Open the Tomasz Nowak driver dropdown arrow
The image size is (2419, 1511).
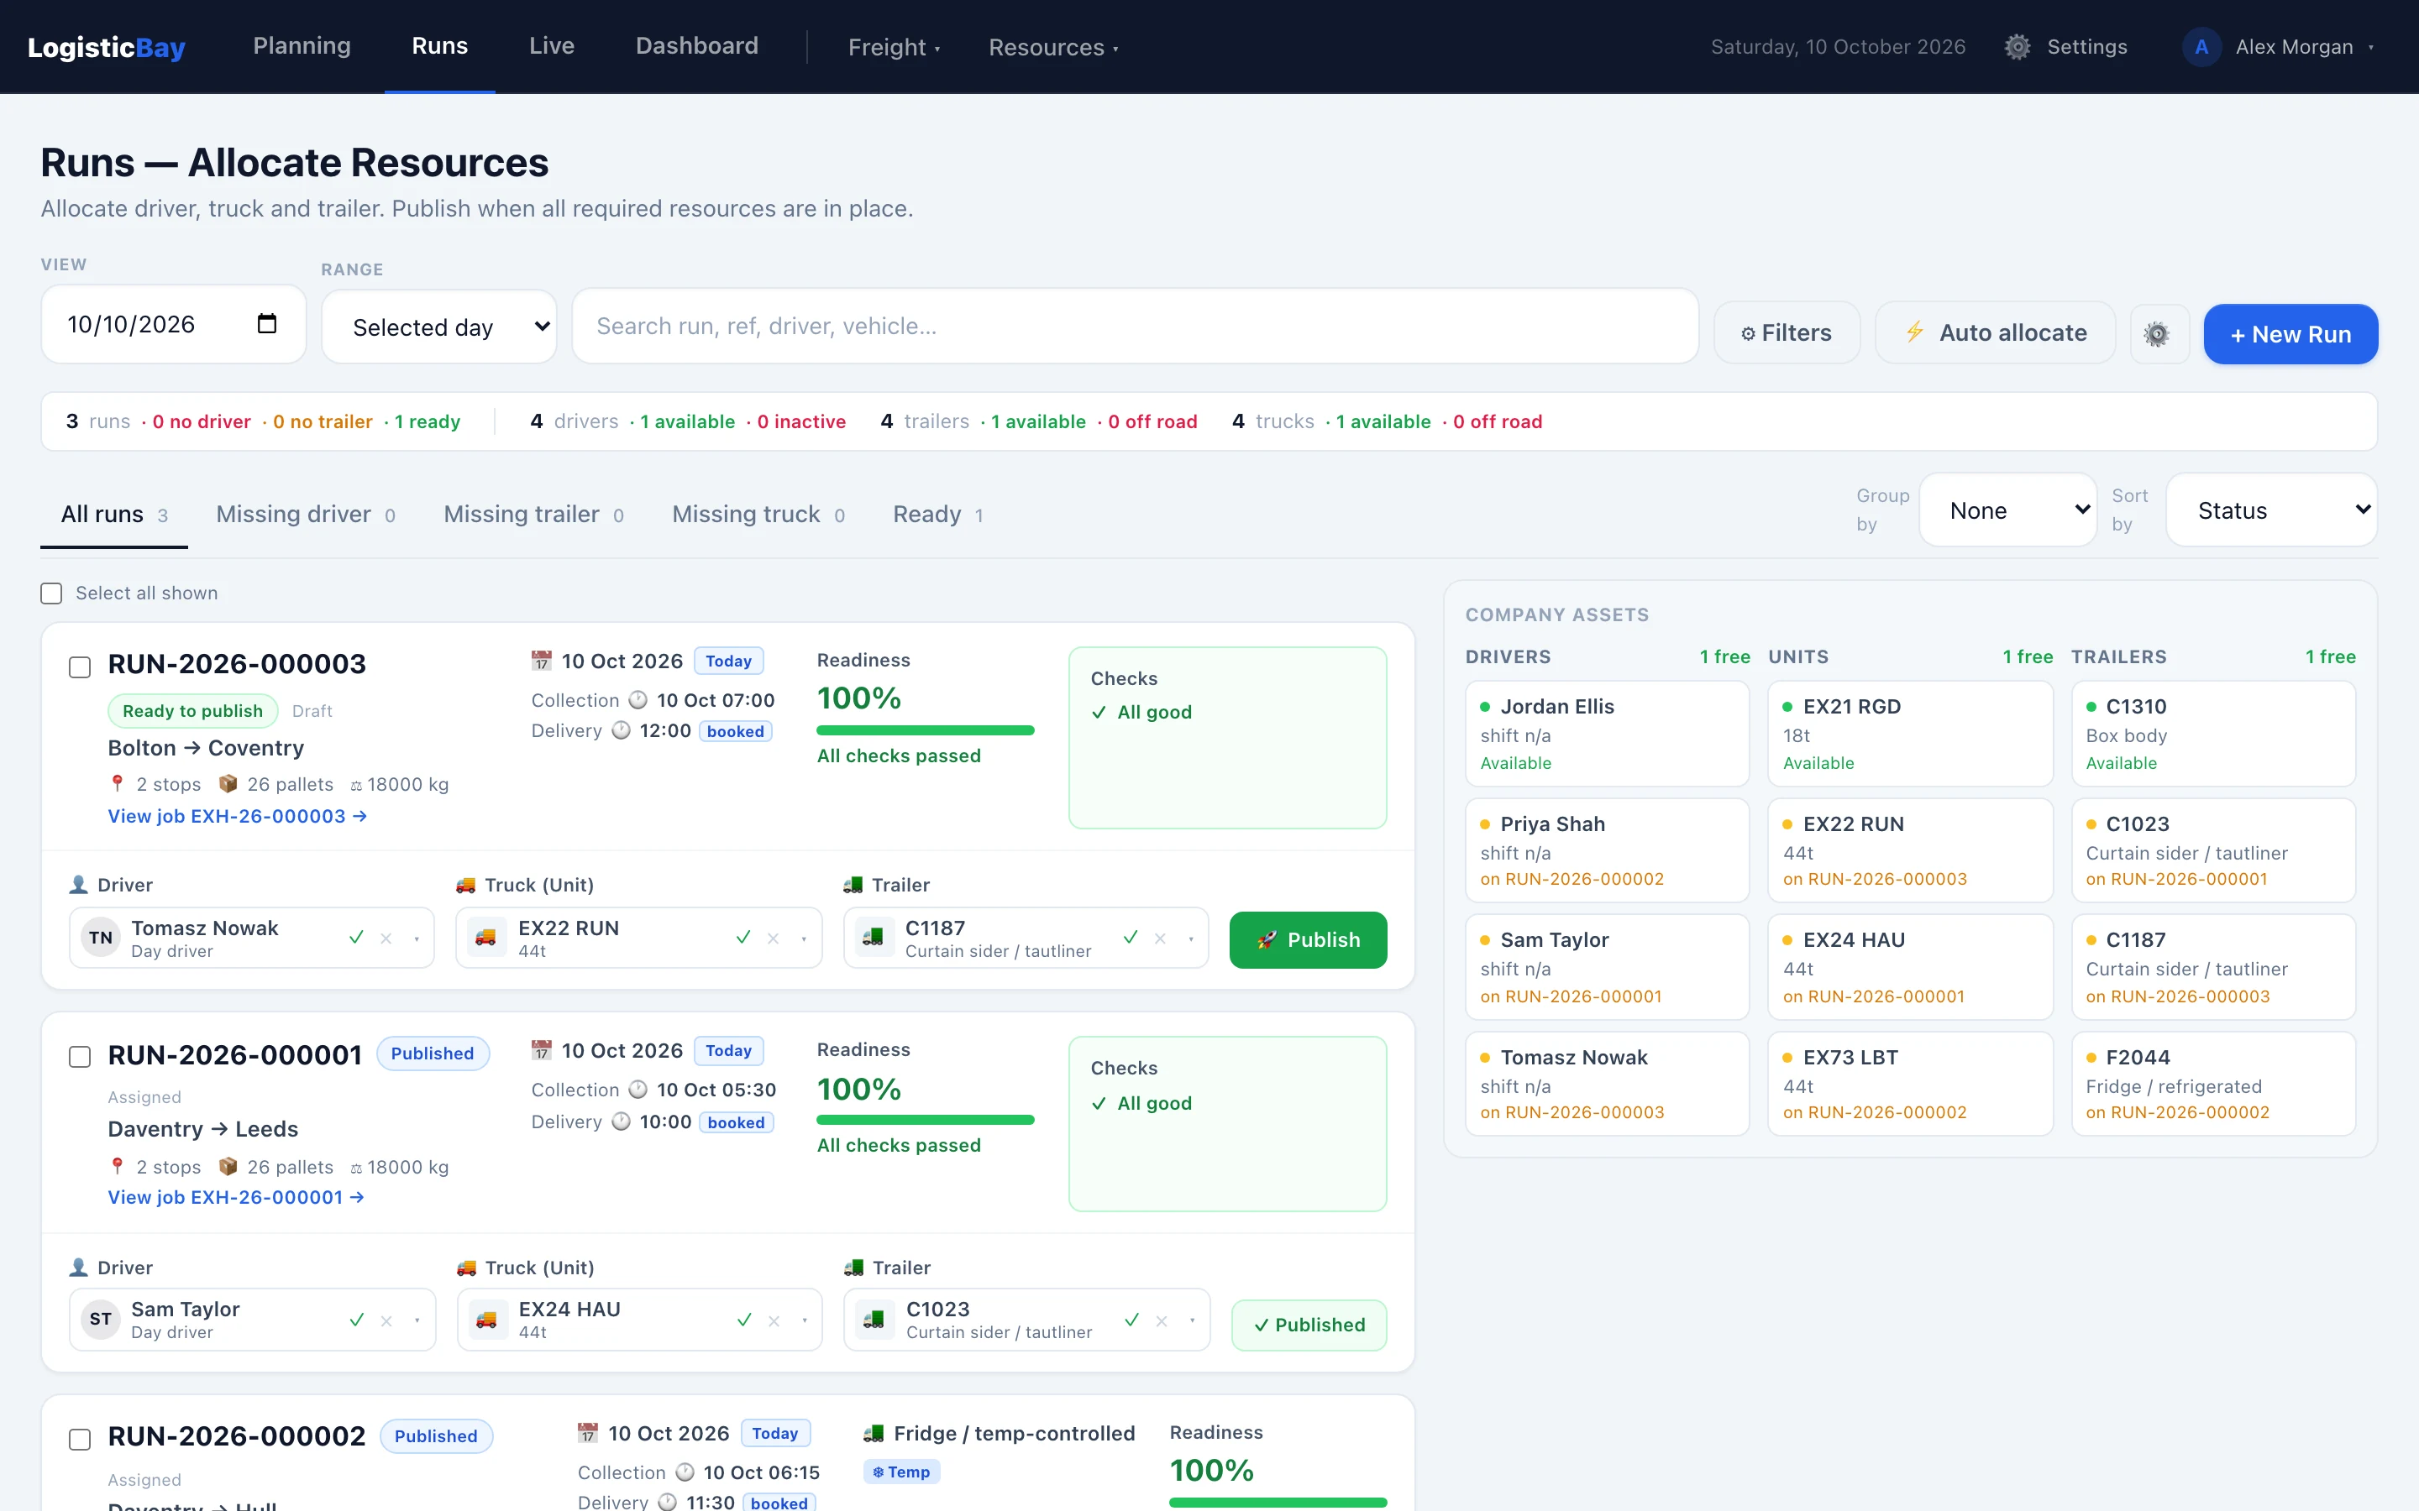(x=417, y=938)
